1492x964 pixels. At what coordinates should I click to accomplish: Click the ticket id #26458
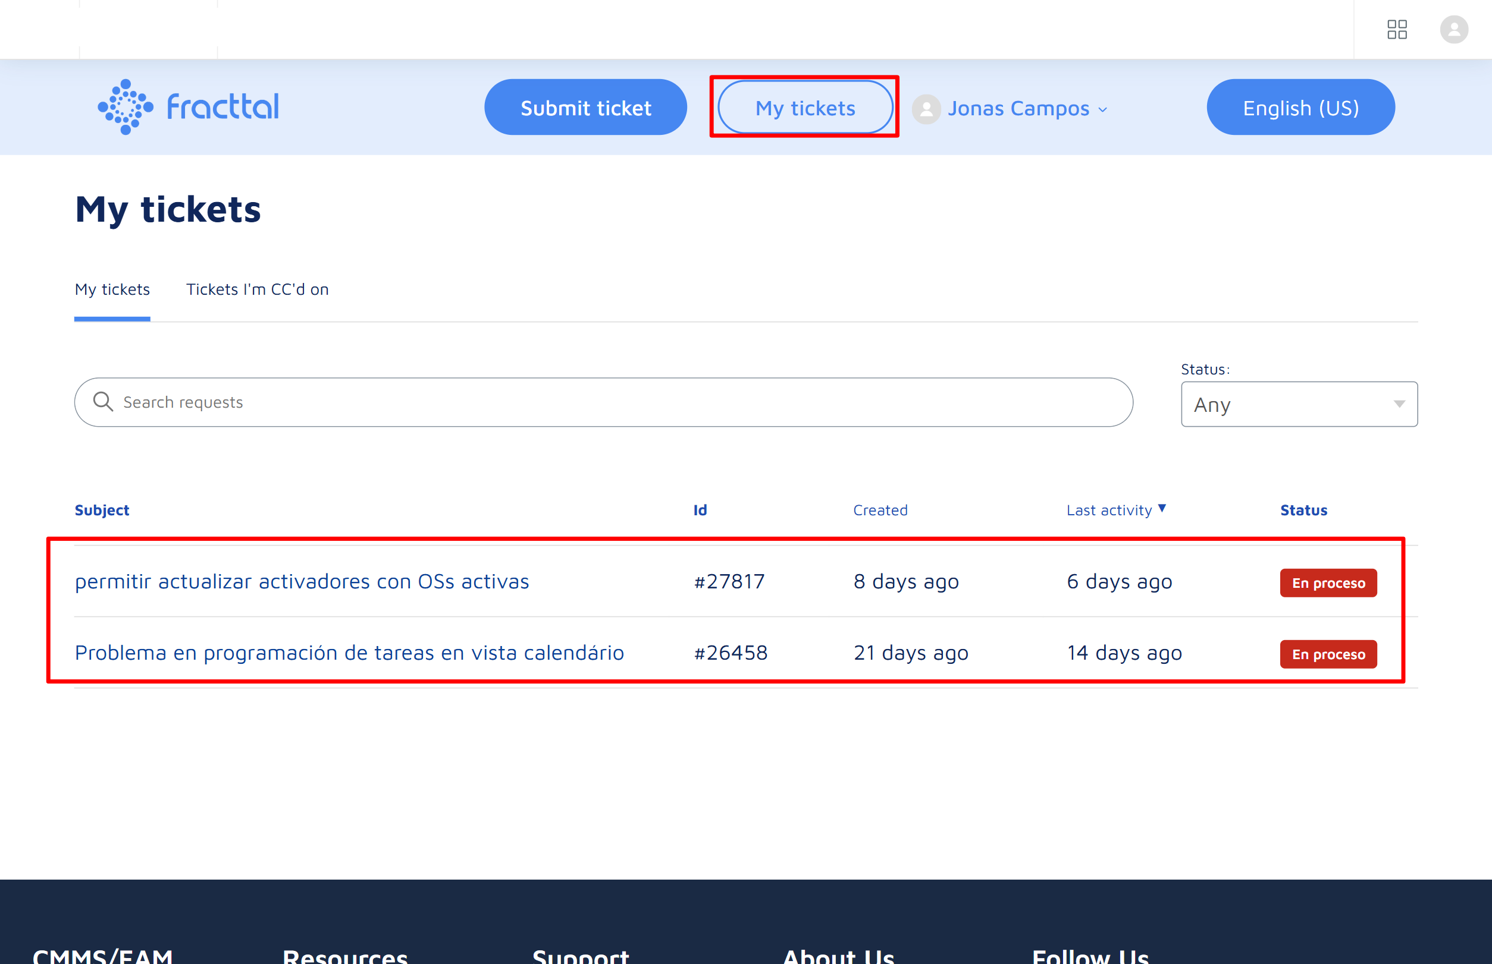tap(731, 653)
